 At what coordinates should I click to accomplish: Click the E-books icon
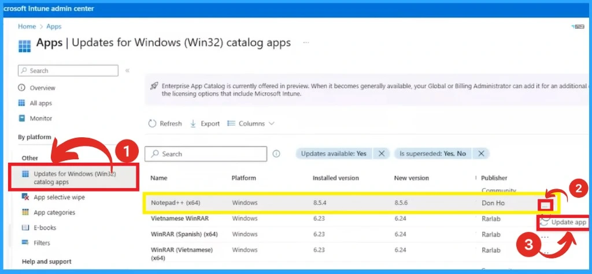[25, 228]
